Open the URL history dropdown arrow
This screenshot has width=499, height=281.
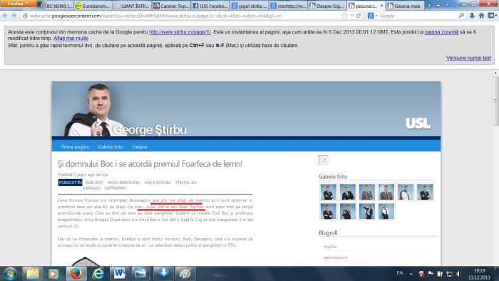(352, 16)
